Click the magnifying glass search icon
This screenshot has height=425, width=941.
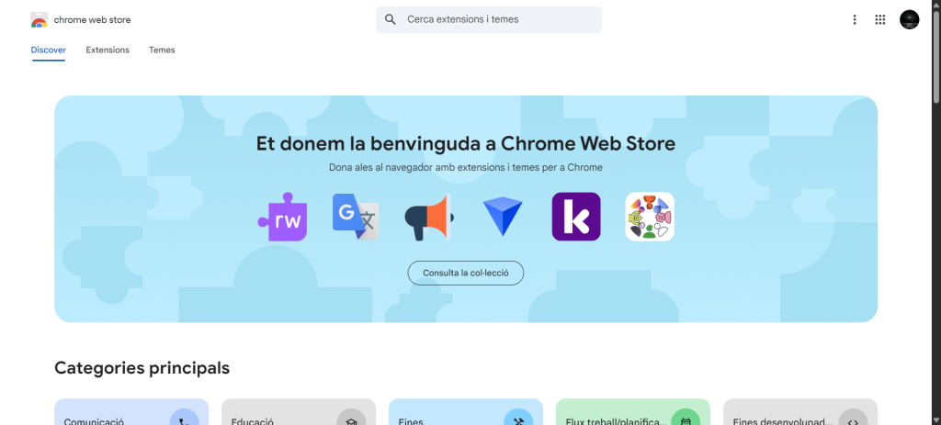(x=391, y=19)
